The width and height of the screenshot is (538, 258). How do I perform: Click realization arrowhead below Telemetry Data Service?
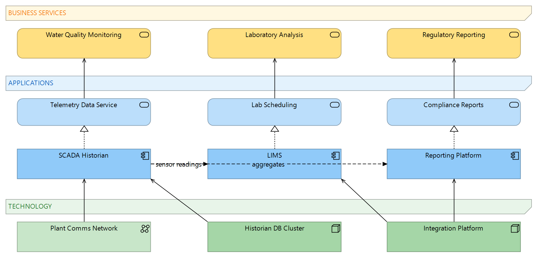84,129
